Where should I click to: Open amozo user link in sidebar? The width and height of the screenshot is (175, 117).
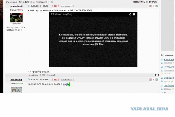167,89
